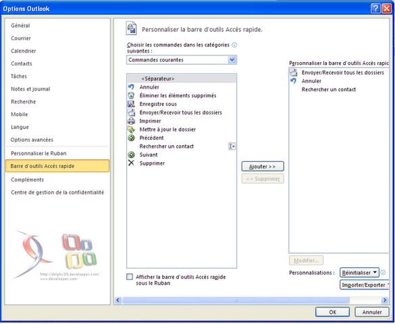Screen dimensions: 395x324
Task: Open Centre de gestion de la confidentialité
Action: point(57,192)
